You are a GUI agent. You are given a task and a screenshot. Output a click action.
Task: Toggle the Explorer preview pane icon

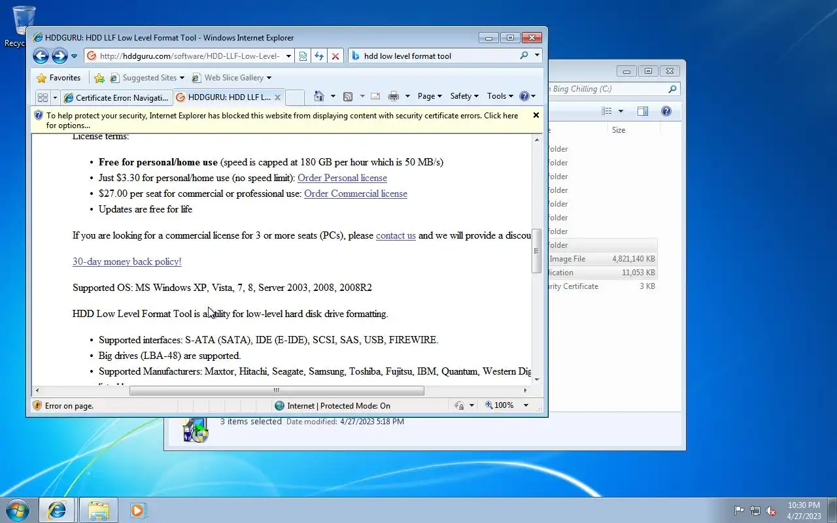point(643,112)
